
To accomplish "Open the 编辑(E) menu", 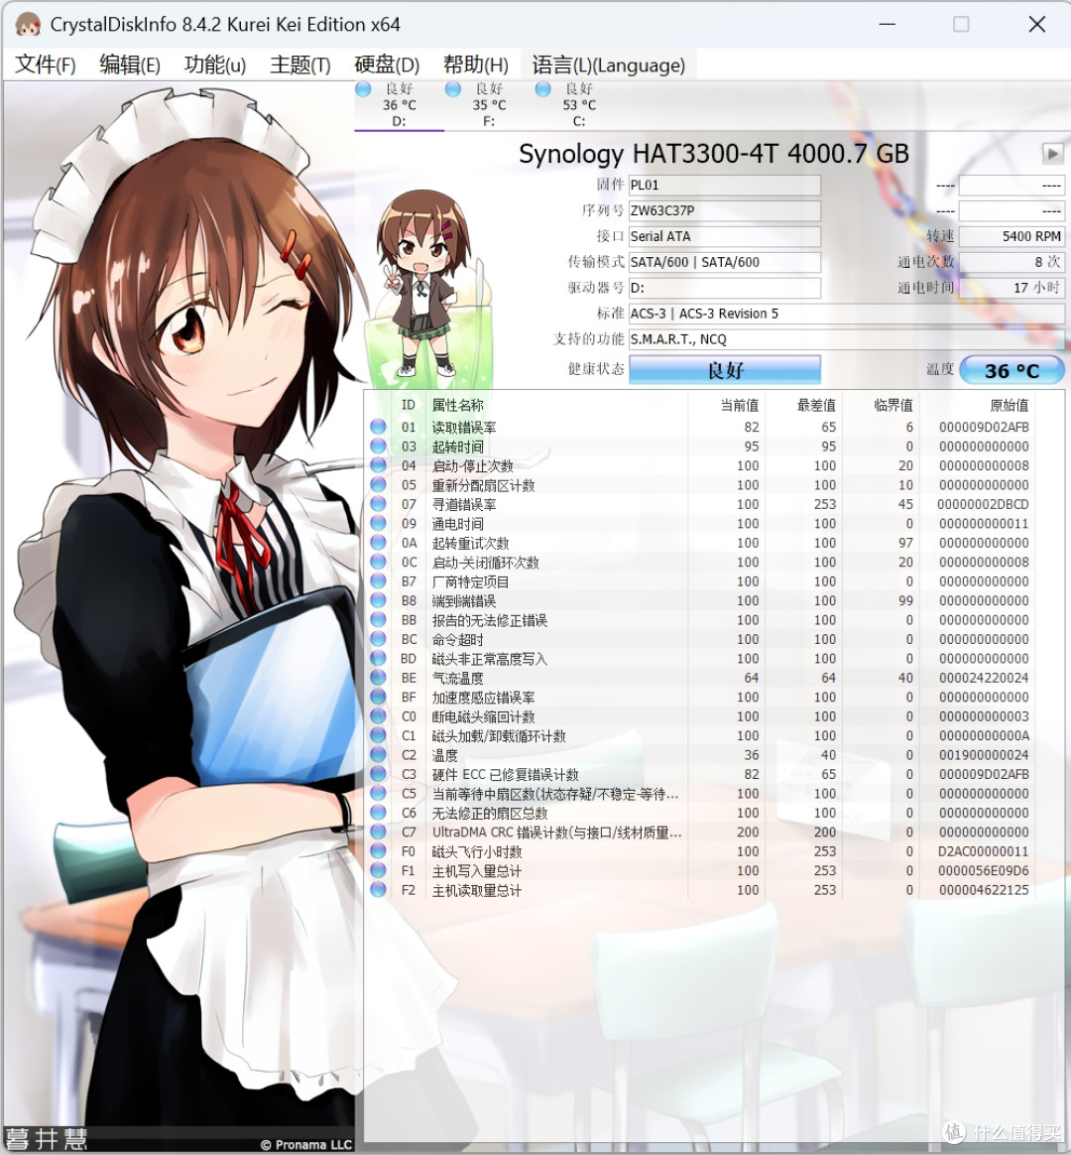I will [x=130, y=65].
